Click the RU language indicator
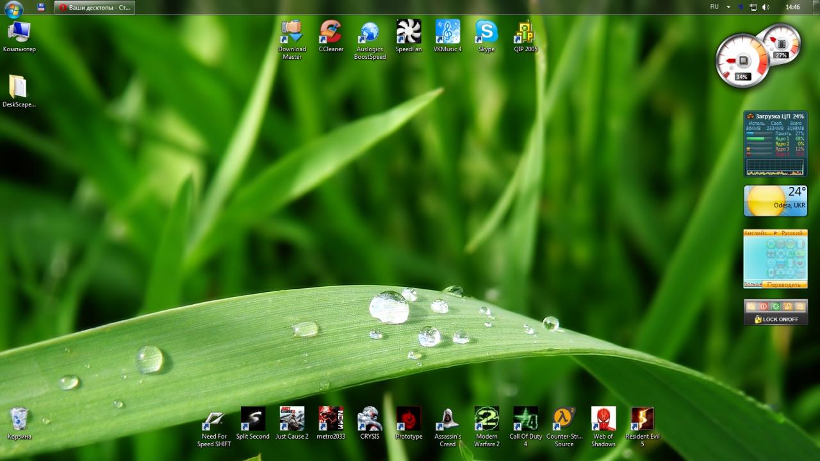Viewport: 820px width, 461px height. pyautogui.click(x=714, y=7)
